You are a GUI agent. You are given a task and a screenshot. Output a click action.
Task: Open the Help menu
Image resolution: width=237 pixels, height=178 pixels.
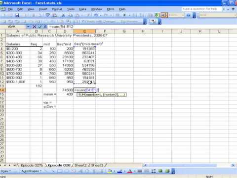[122, 9]
